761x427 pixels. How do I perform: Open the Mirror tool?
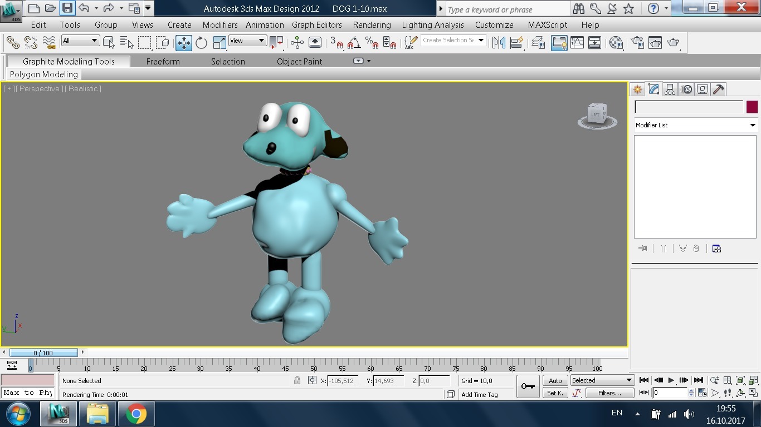499,43
